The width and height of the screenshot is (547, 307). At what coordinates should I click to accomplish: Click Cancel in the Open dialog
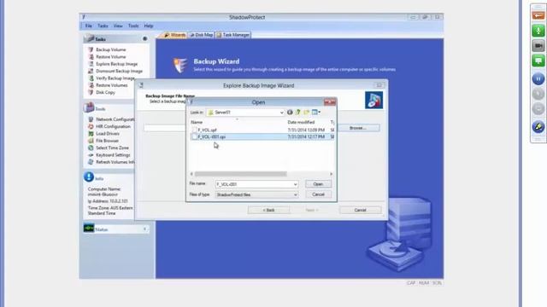tap(318, 194)
